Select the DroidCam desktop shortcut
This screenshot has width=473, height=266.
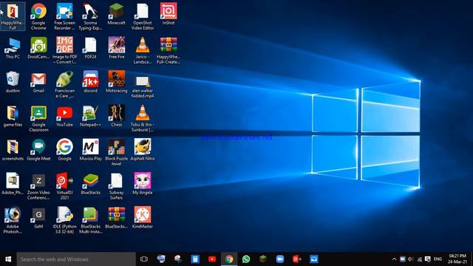(38, 48)
